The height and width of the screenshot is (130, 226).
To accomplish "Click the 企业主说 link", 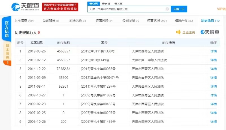I will tap(189, 32).
